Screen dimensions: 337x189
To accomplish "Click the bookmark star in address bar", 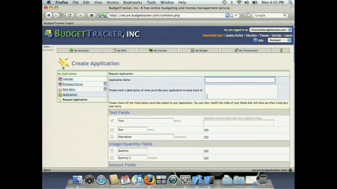I will (x=232, y=15).
